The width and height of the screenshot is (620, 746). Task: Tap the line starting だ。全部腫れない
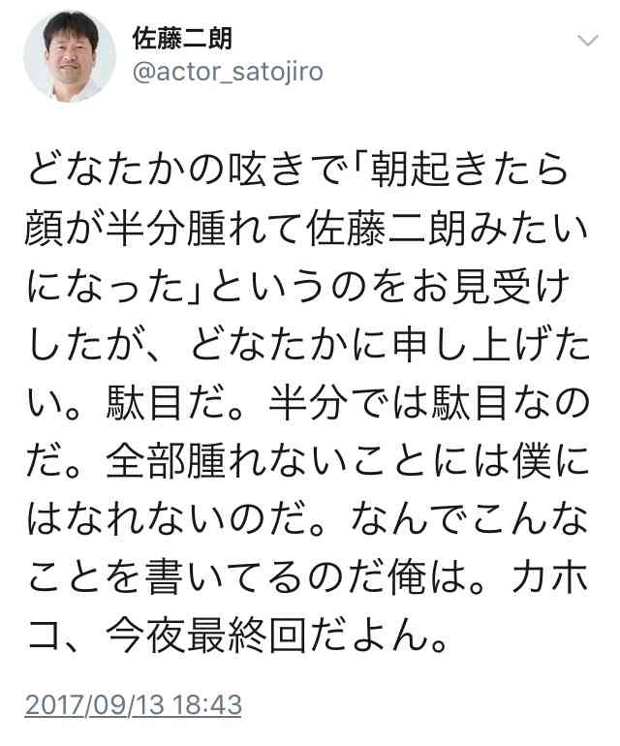click(307, 461)
